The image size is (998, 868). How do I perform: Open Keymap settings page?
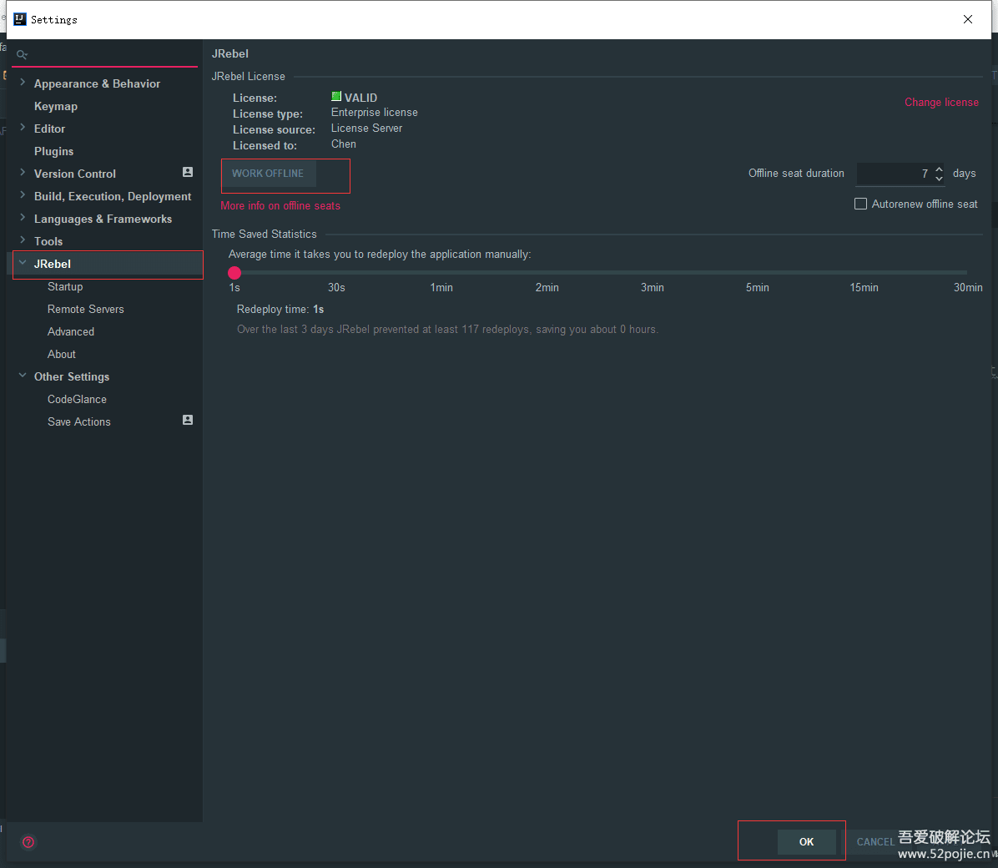[56, 106]
